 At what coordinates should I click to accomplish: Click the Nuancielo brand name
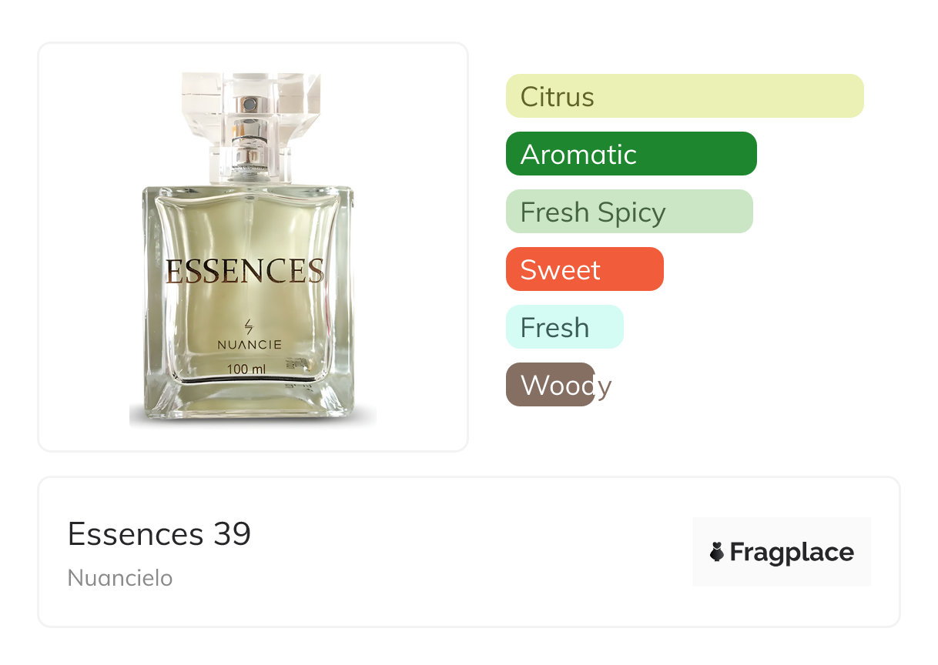tap(120, 578)
